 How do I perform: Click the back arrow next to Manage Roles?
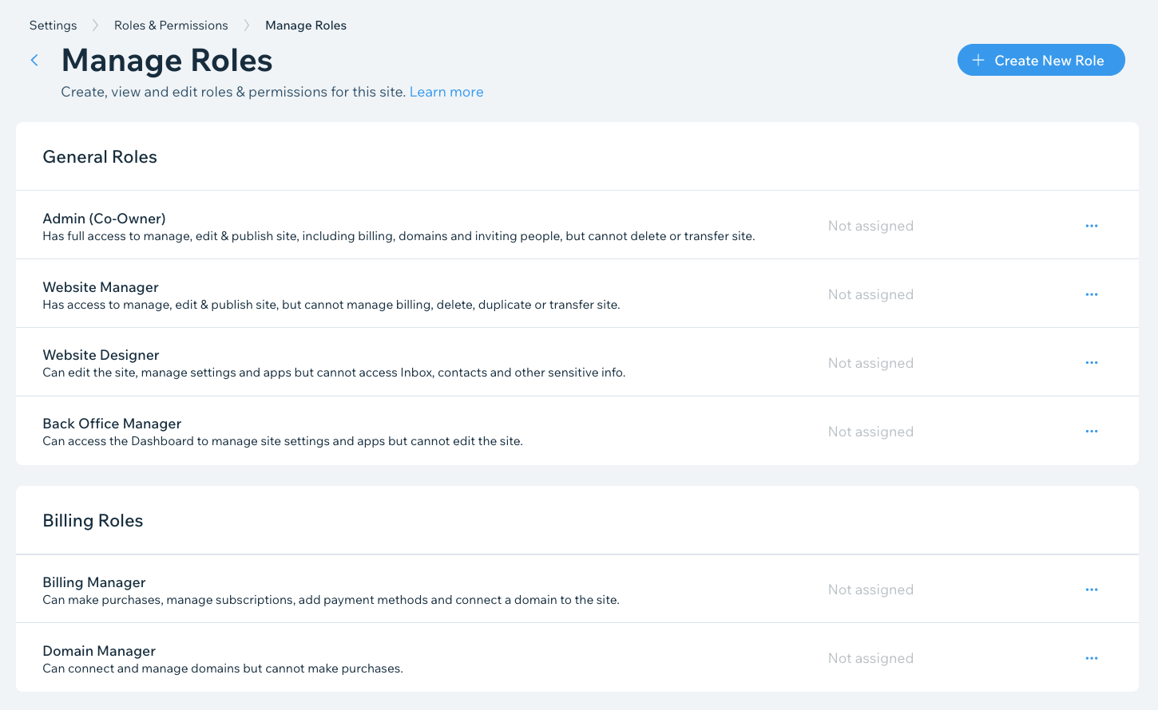34,60
